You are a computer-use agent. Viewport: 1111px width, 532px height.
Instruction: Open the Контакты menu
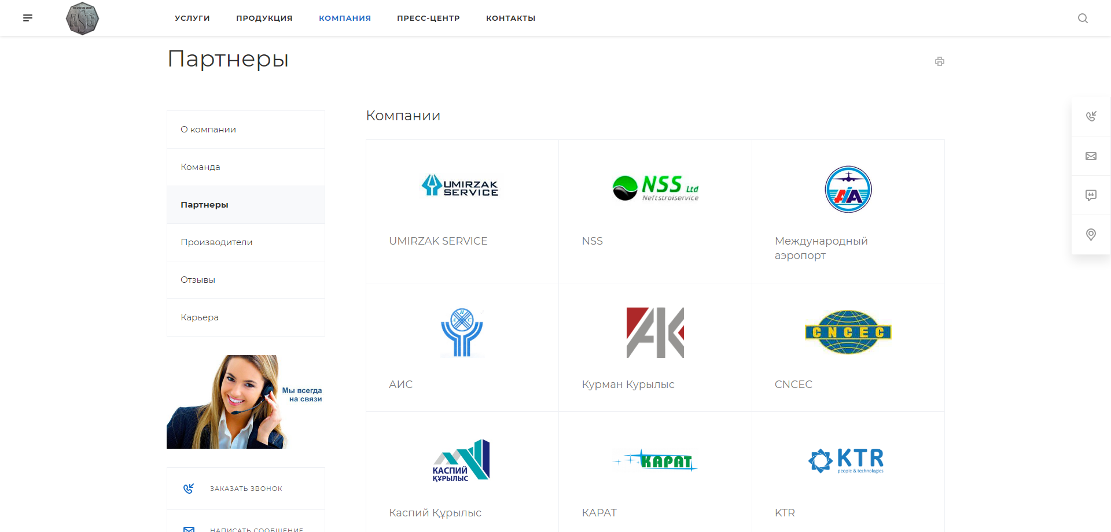511,19
